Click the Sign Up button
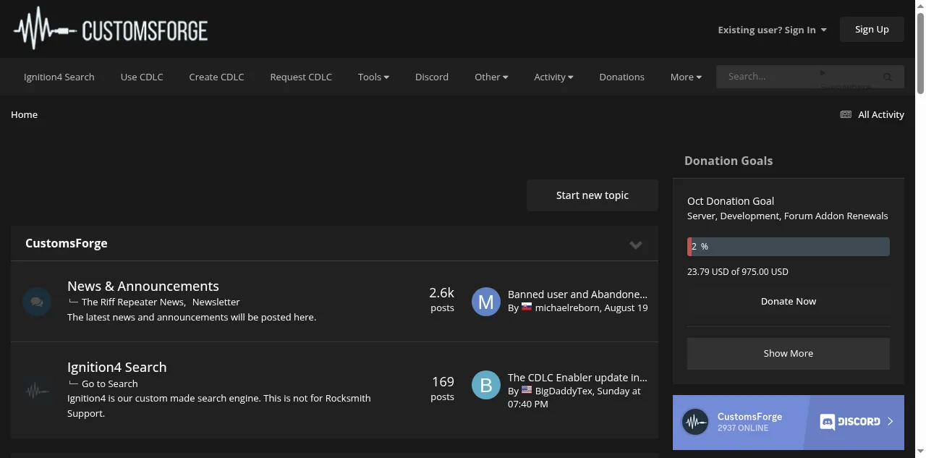Viewport: 926px width, 458px height. point(872,30)
